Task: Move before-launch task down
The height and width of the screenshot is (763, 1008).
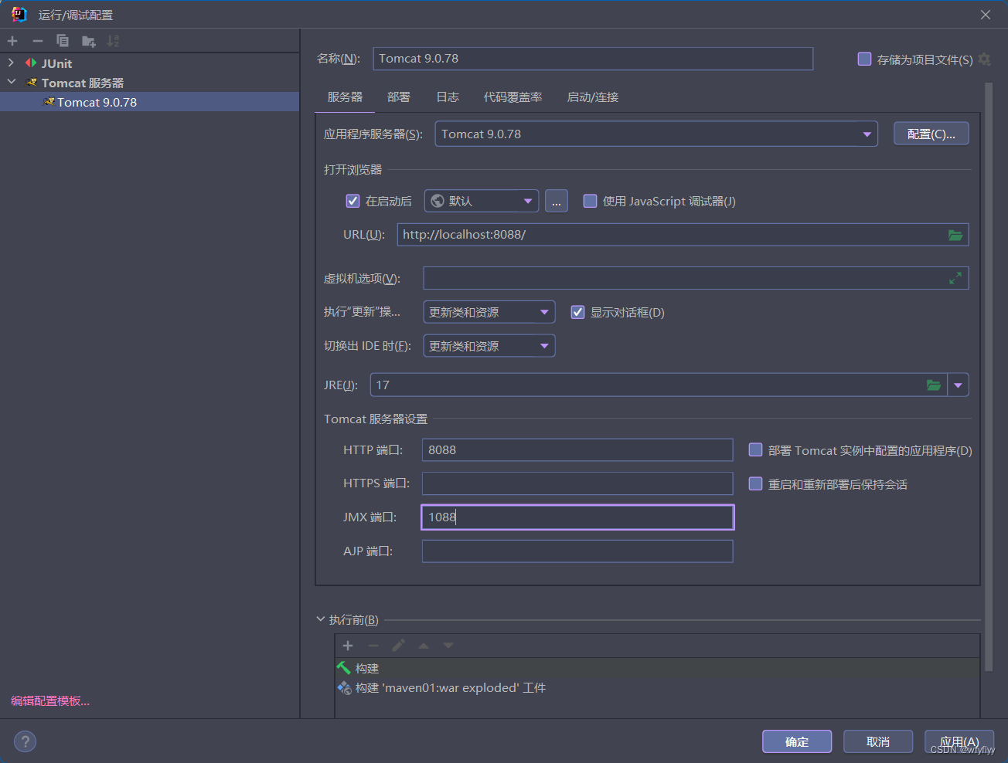Action: [x=448, y=646]
